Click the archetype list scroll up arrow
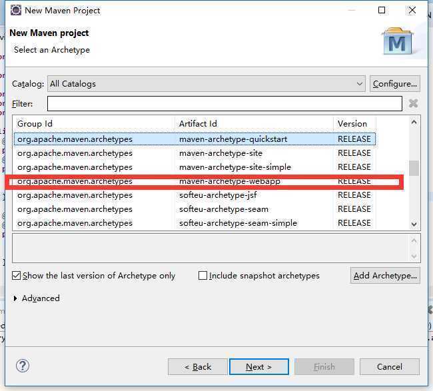 414,122
